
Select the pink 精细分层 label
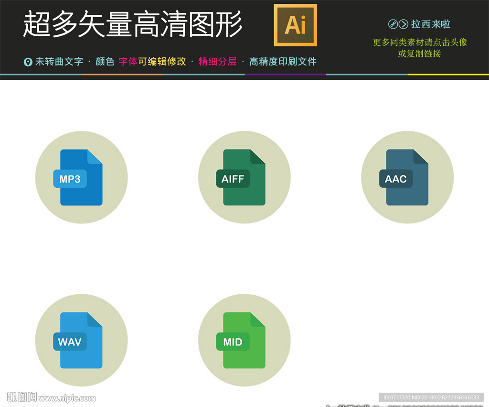217,62
